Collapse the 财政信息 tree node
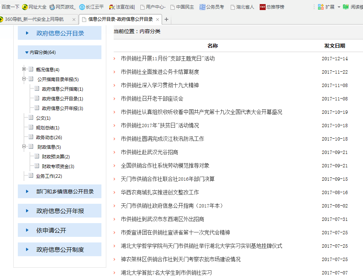The width and height of the screenshot is (363, 280). pos(24,147)
